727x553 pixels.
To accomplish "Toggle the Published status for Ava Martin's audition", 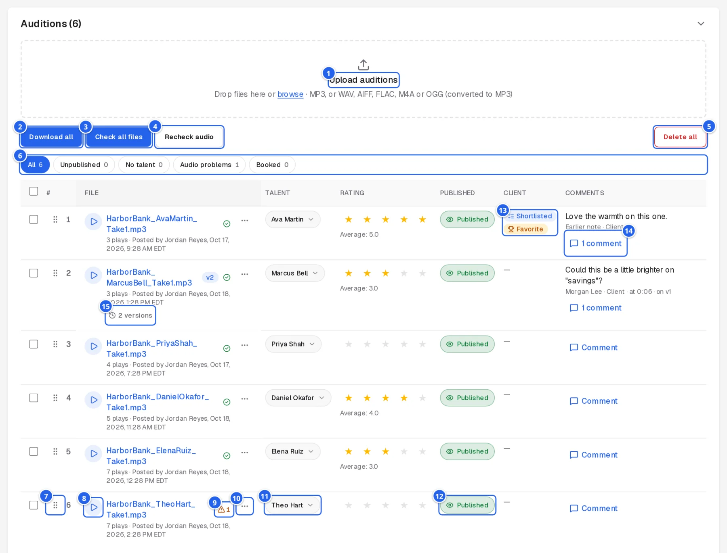I will click(467, 219).
